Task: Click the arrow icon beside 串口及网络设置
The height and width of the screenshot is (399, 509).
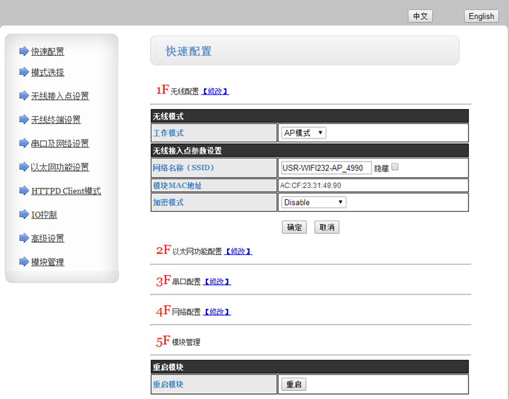Action: coord(24,143)
